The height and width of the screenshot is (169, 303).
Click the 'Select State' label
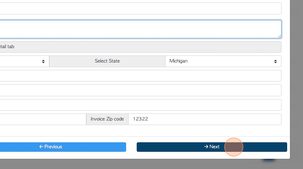click(107, 61)
